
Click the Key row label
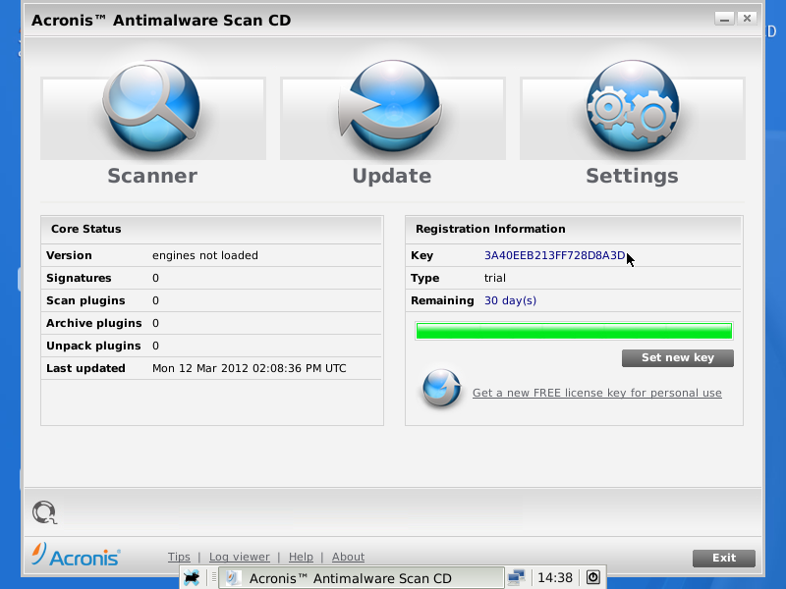421,255
